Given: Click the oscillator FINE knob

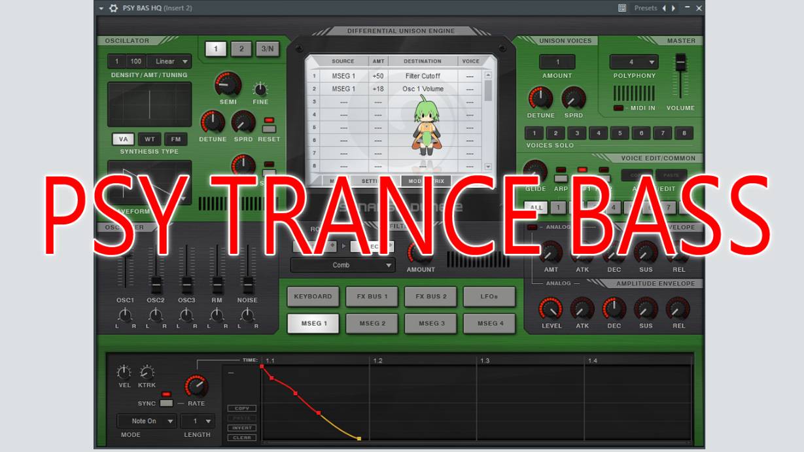Looking at the screenshot, I should 260,89.
